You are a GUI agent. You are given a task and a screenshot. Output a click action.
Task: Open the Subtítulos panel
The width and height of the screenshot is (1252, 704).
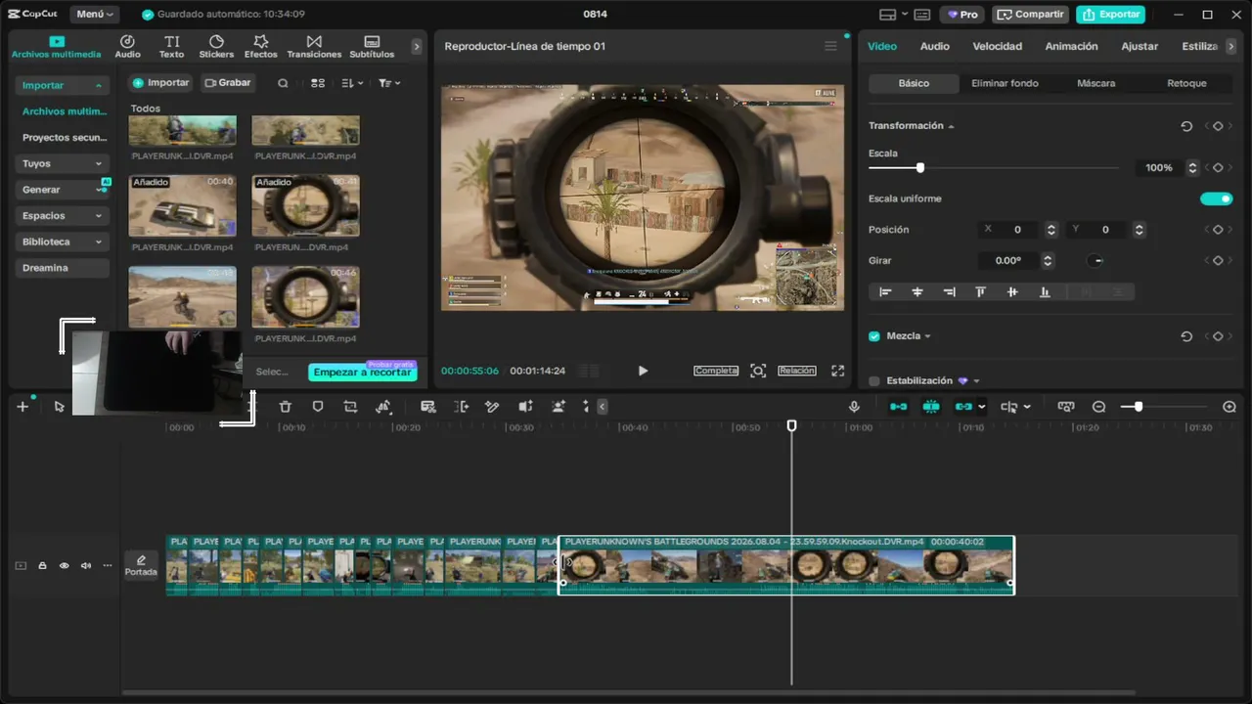(372, 46)
